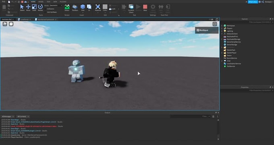274x145 pixels.
Task: Expand the Players tree node
Action: point(222,29)
